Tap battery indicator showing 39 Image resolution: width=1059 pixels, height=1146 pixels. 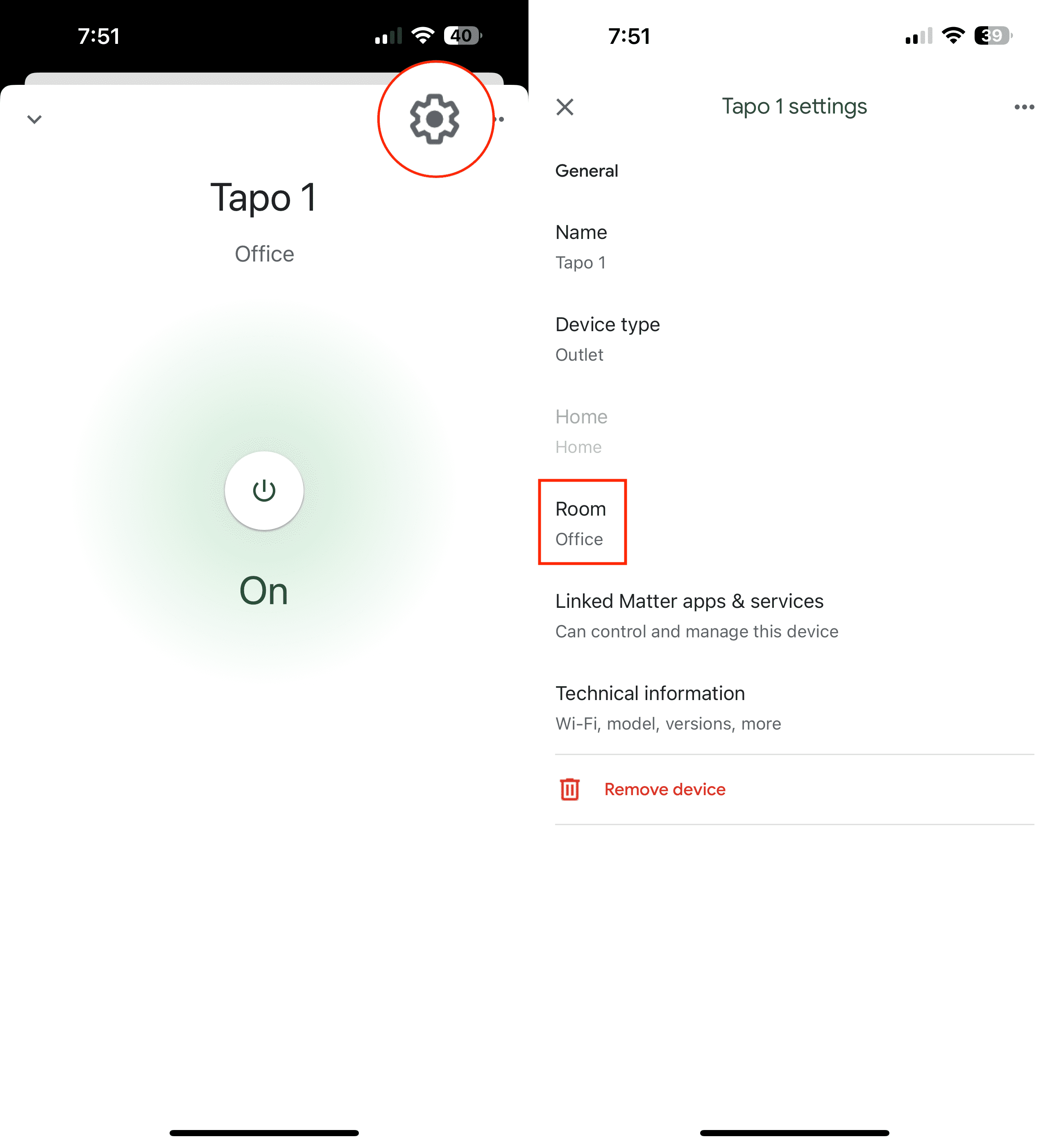click(x=993, y=36)
